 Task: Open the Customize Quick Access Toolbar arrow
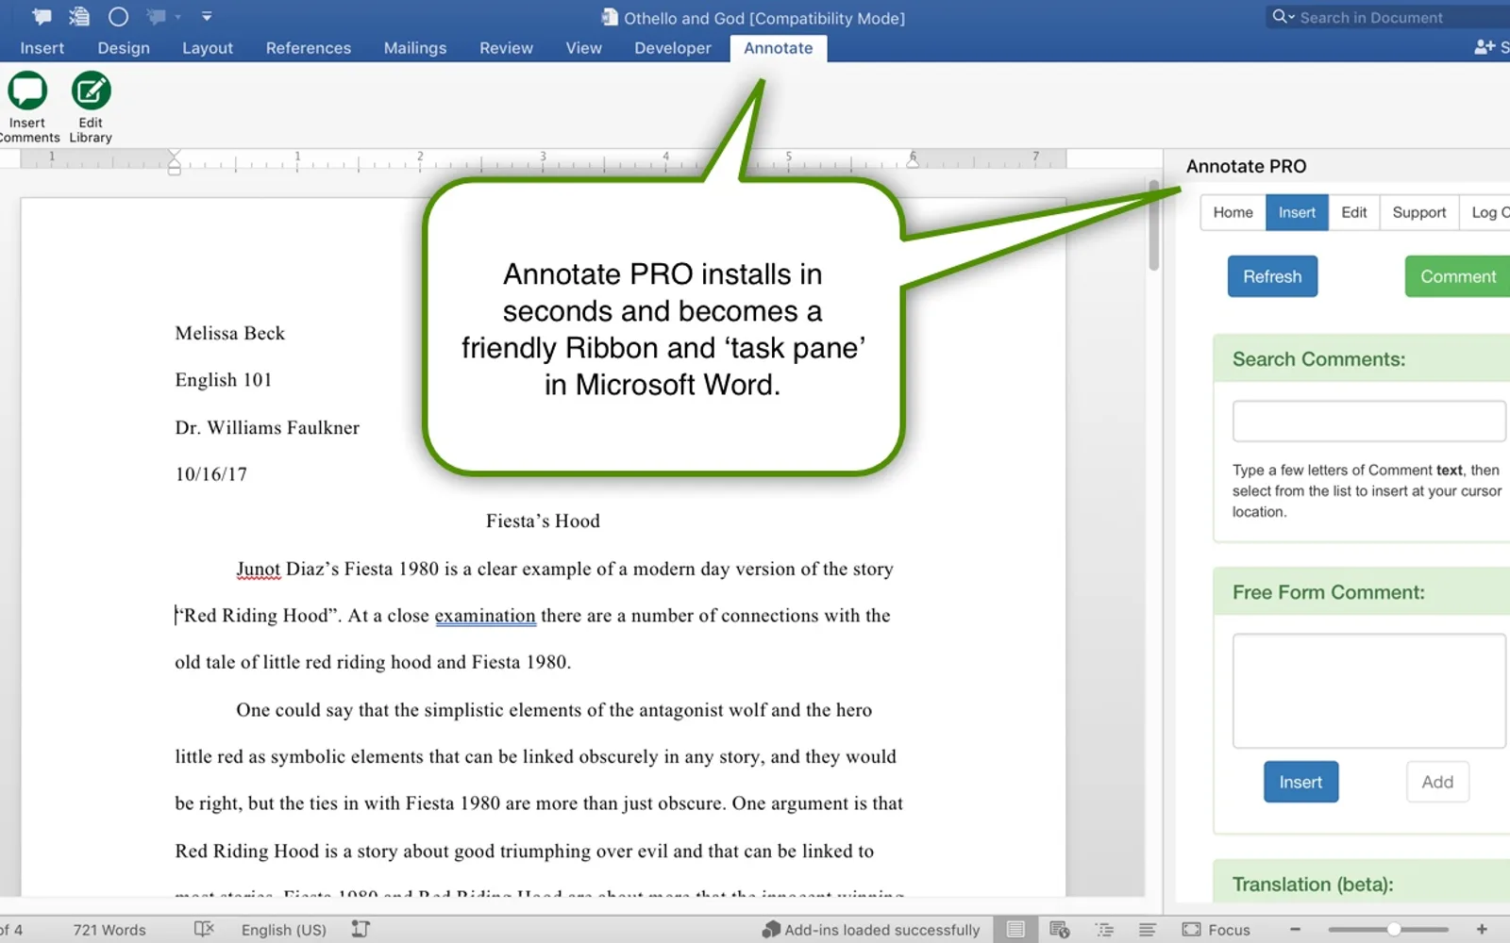point(207,17)
